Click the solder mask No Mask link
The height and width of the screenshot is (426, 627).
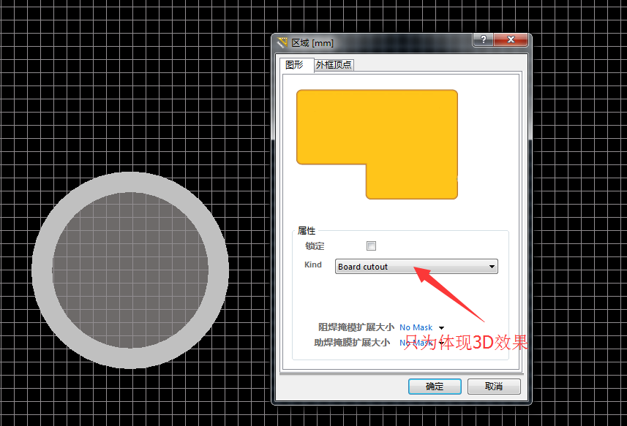point(416,328)
